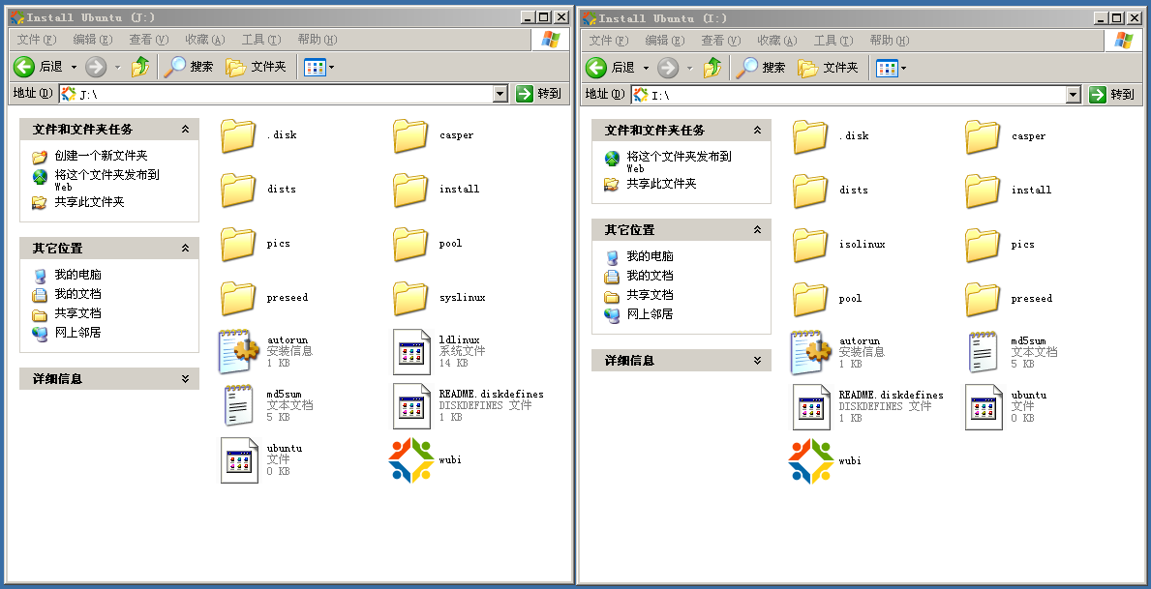This screenshot has width=1151, height=589.
Task: Expand 详细信息 panel in I: window
Action: (757, 360)
